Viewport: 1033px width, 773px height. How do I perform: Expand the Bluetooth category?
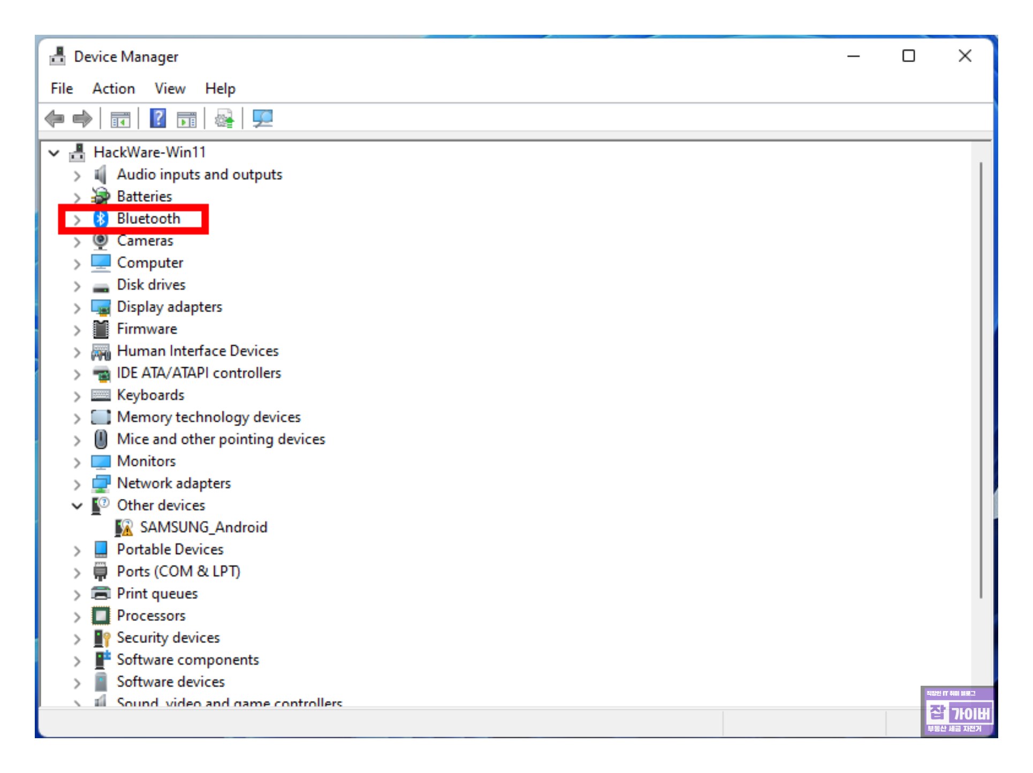click(x=77, y=219)
